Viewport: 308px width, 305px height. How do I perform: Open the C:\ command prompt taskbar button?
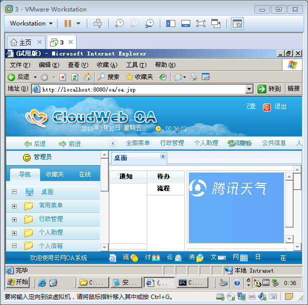point(192,282)
